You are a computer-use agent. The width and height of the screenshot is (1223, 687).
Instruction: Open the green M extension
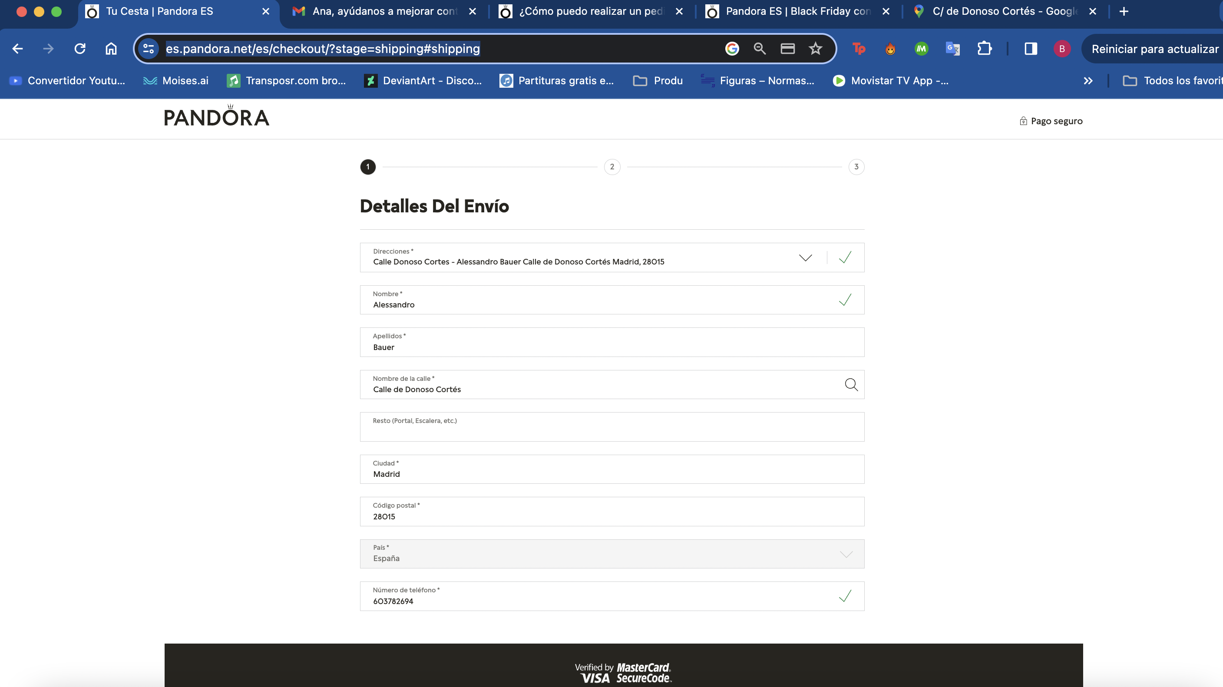coord(921,49)
